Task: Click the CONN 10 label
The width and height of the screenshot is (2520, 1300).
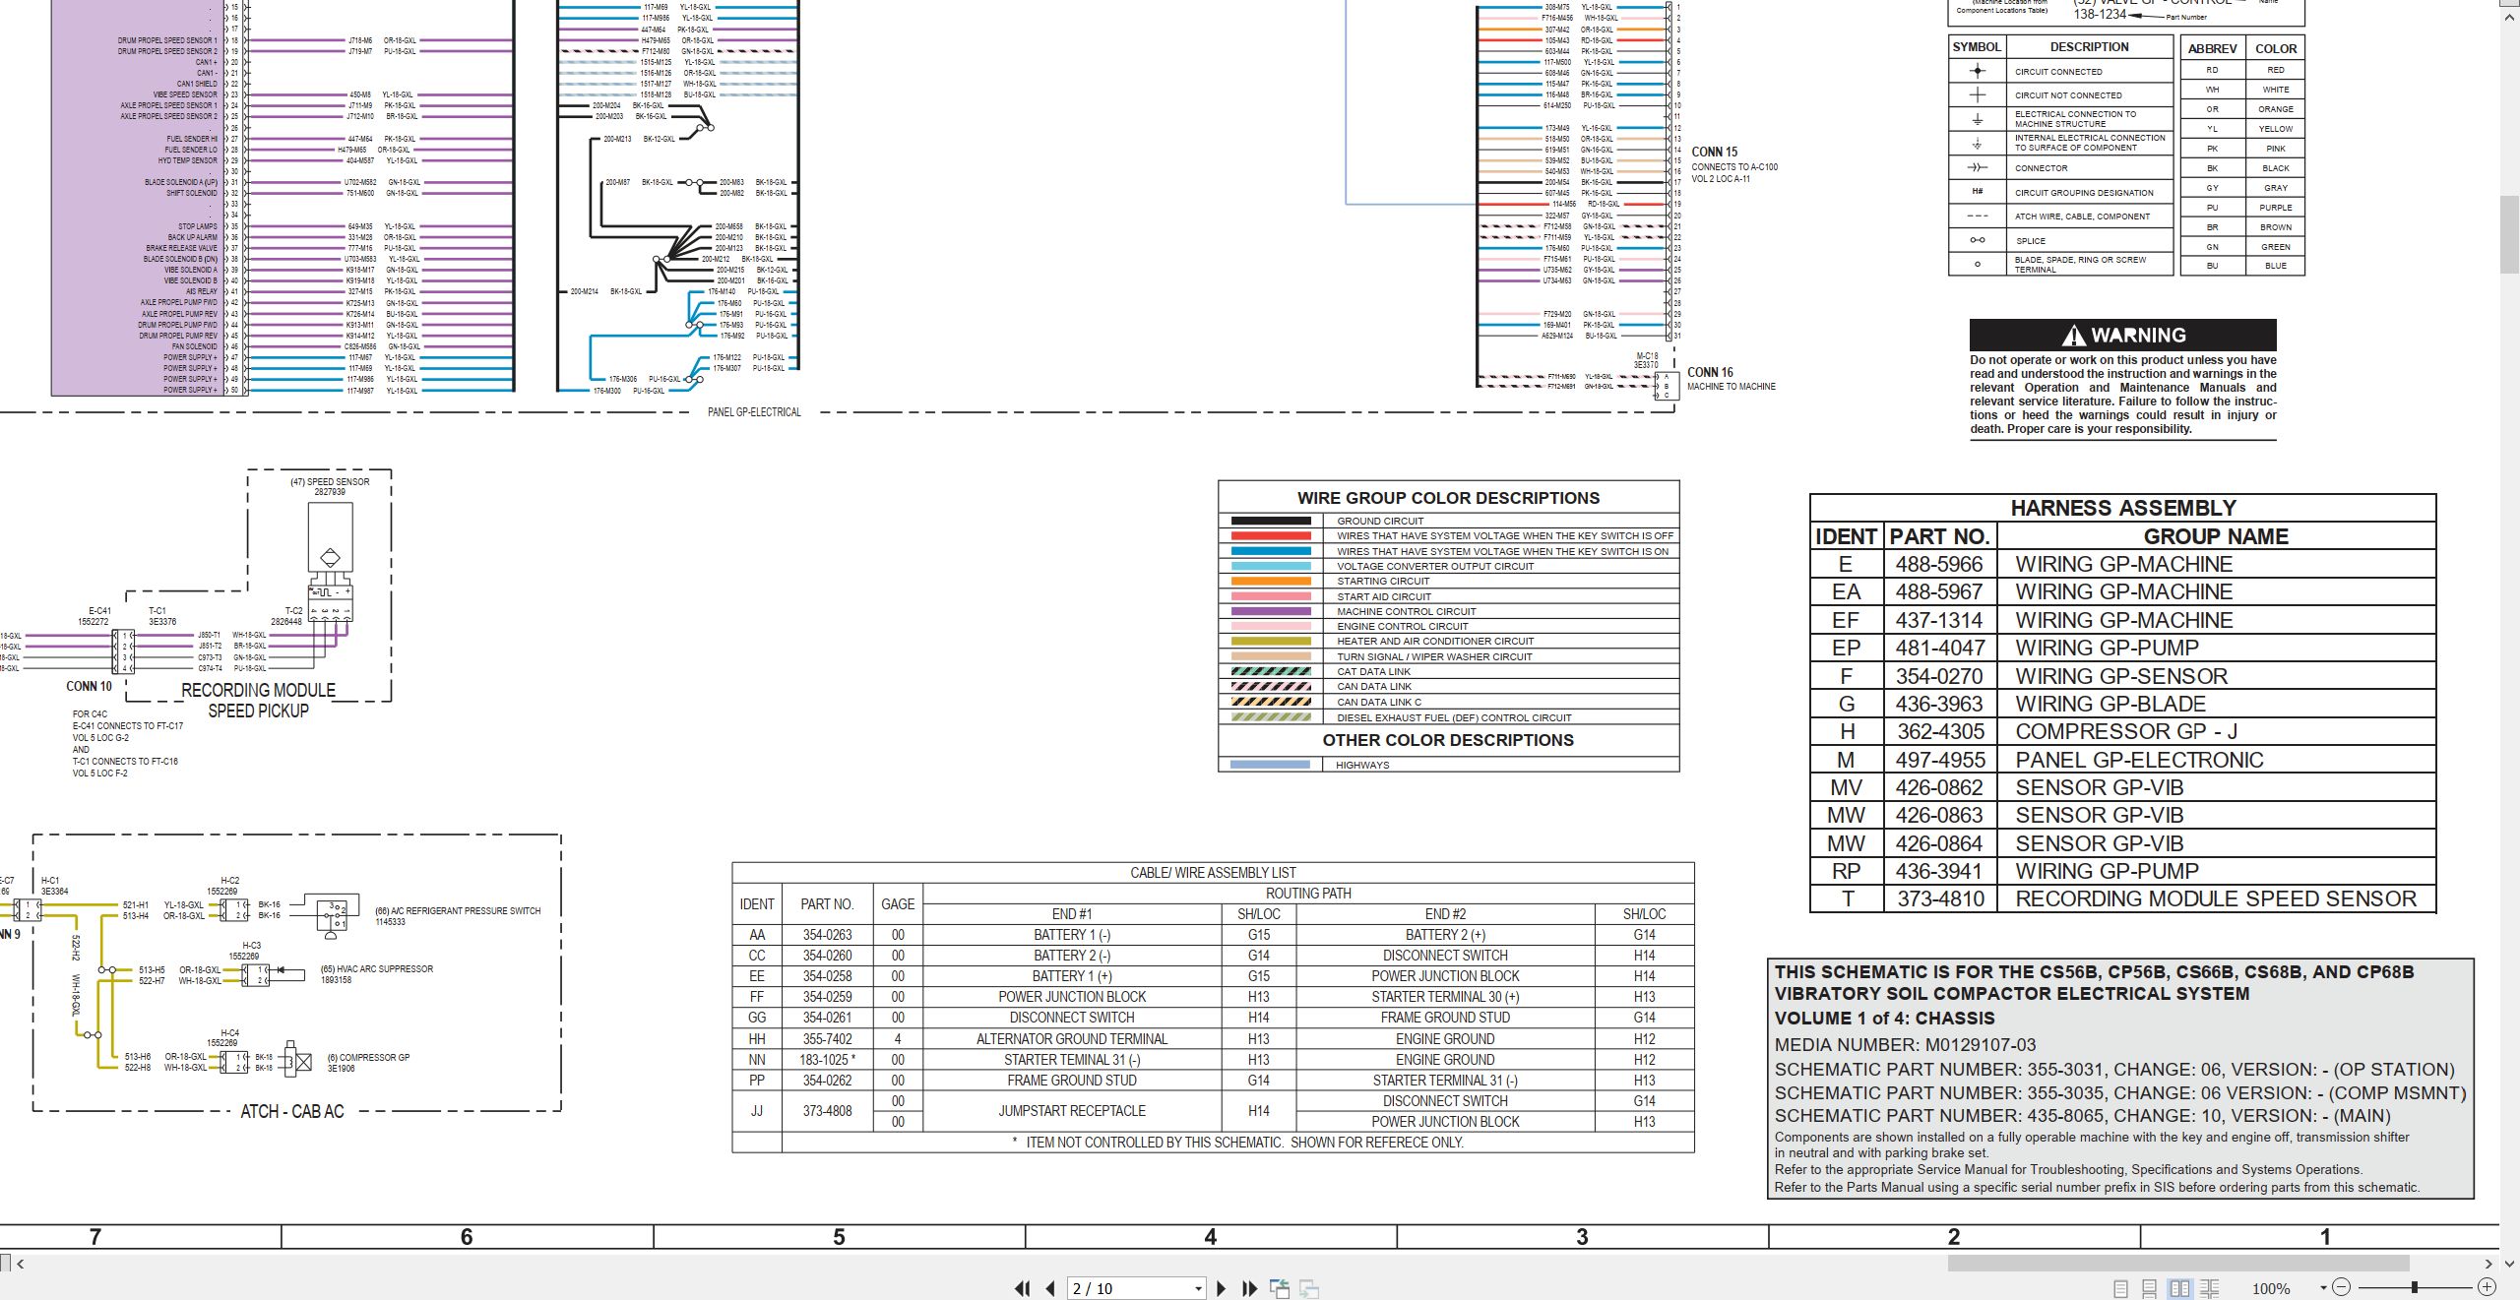Action: tap(89, 686)
